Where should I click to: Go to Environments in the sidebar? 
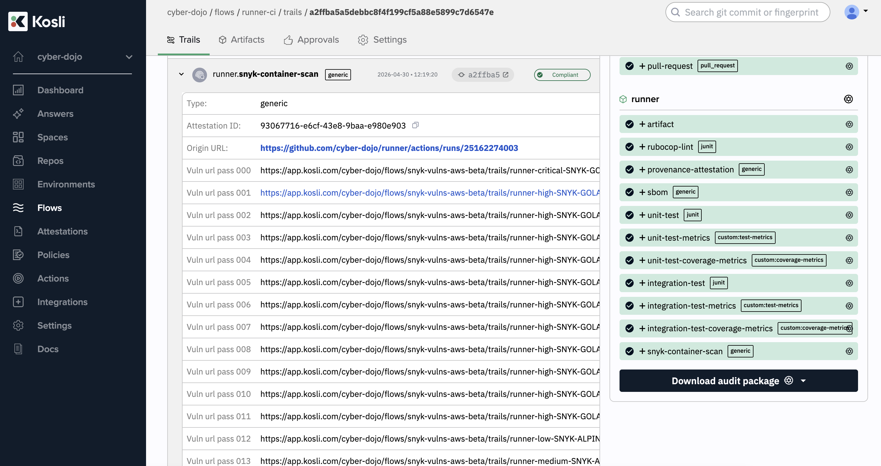point(66,184)
